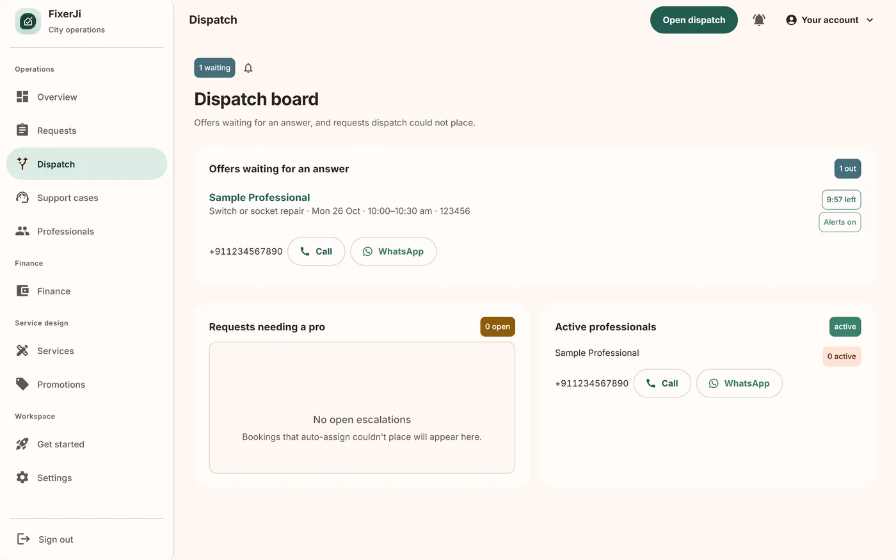This screenshot has height=560, width=896.
Task: Click the Promotions tag icon
Action: pos(22,384)
